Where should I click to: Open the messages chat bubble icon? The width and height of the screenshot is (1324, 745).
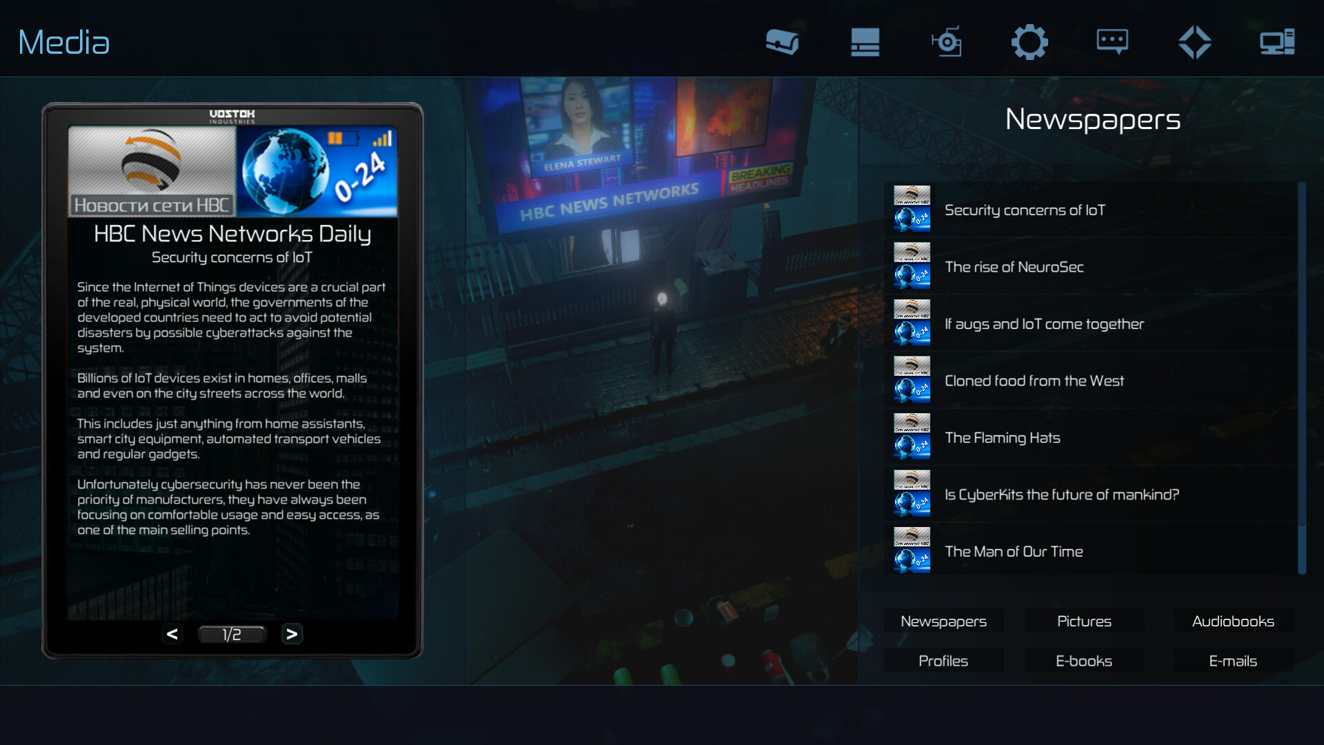[1113, 41]
